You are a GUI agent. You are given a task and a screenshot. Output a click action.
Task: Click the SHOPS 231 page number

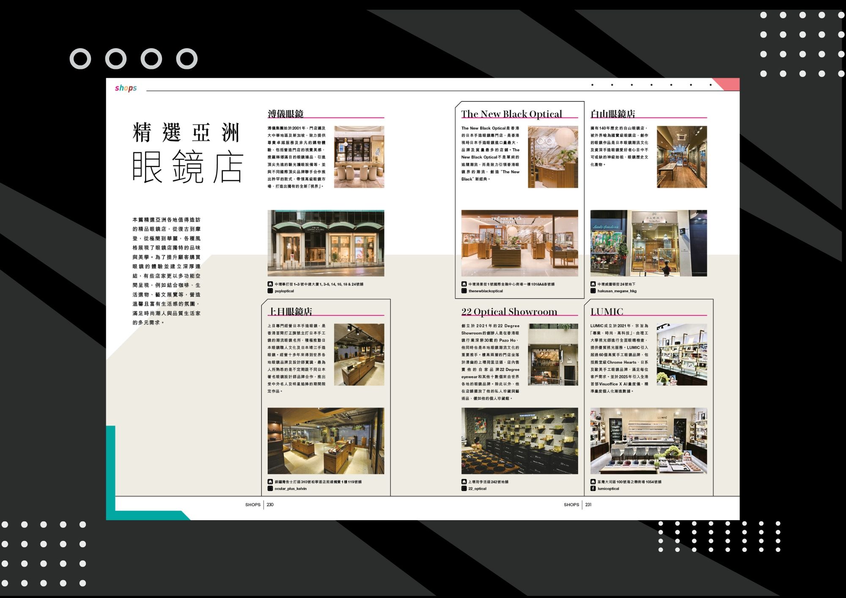click(x=577, y=505)
